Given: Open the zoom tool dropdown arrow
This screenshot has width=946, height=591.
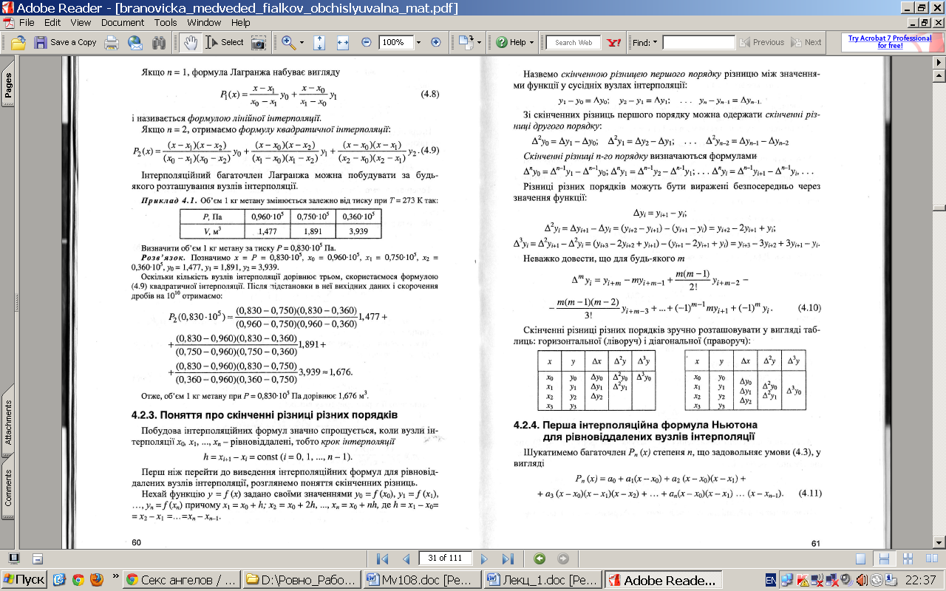Looking at the screenshot, I should point(302,42).
